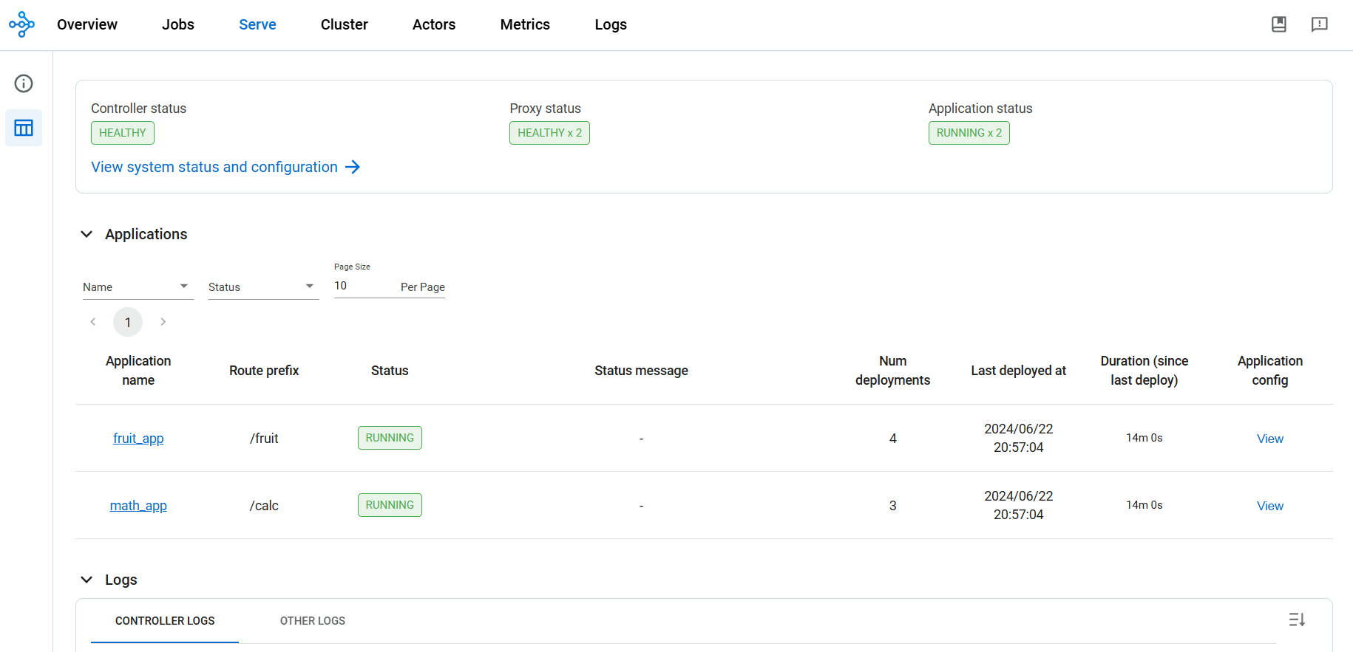The image size is (1353, 652).
Task: Open the documentation book icon
Action: point(1278,24)
